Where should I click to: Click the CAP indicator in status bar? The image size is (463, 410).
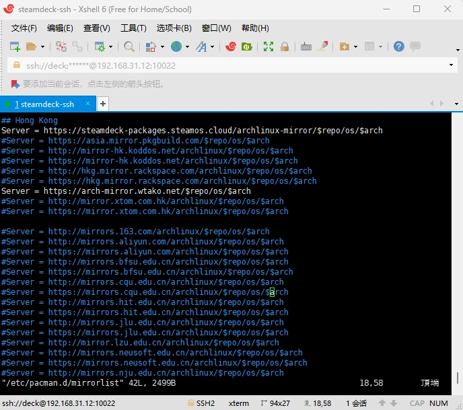click(417, 403)
